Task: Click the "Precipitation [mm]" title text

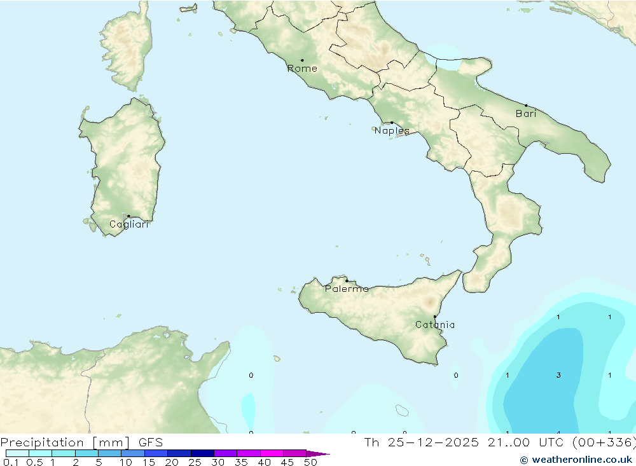Action: [65, 442]
